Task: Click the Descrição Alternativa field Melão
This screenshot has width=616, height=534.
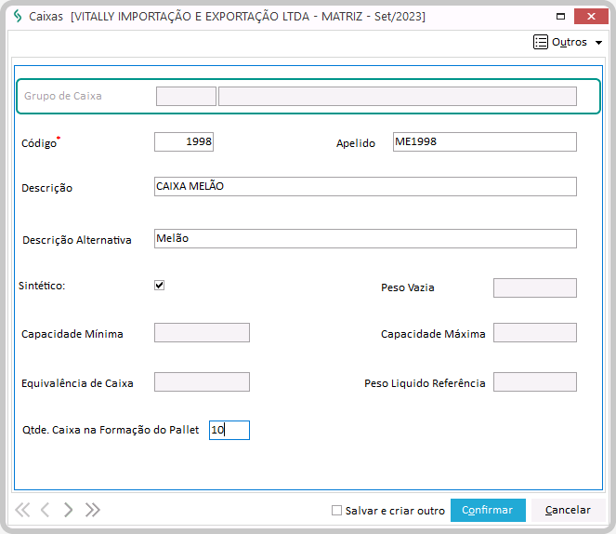Action: click(x=365, y=239)
